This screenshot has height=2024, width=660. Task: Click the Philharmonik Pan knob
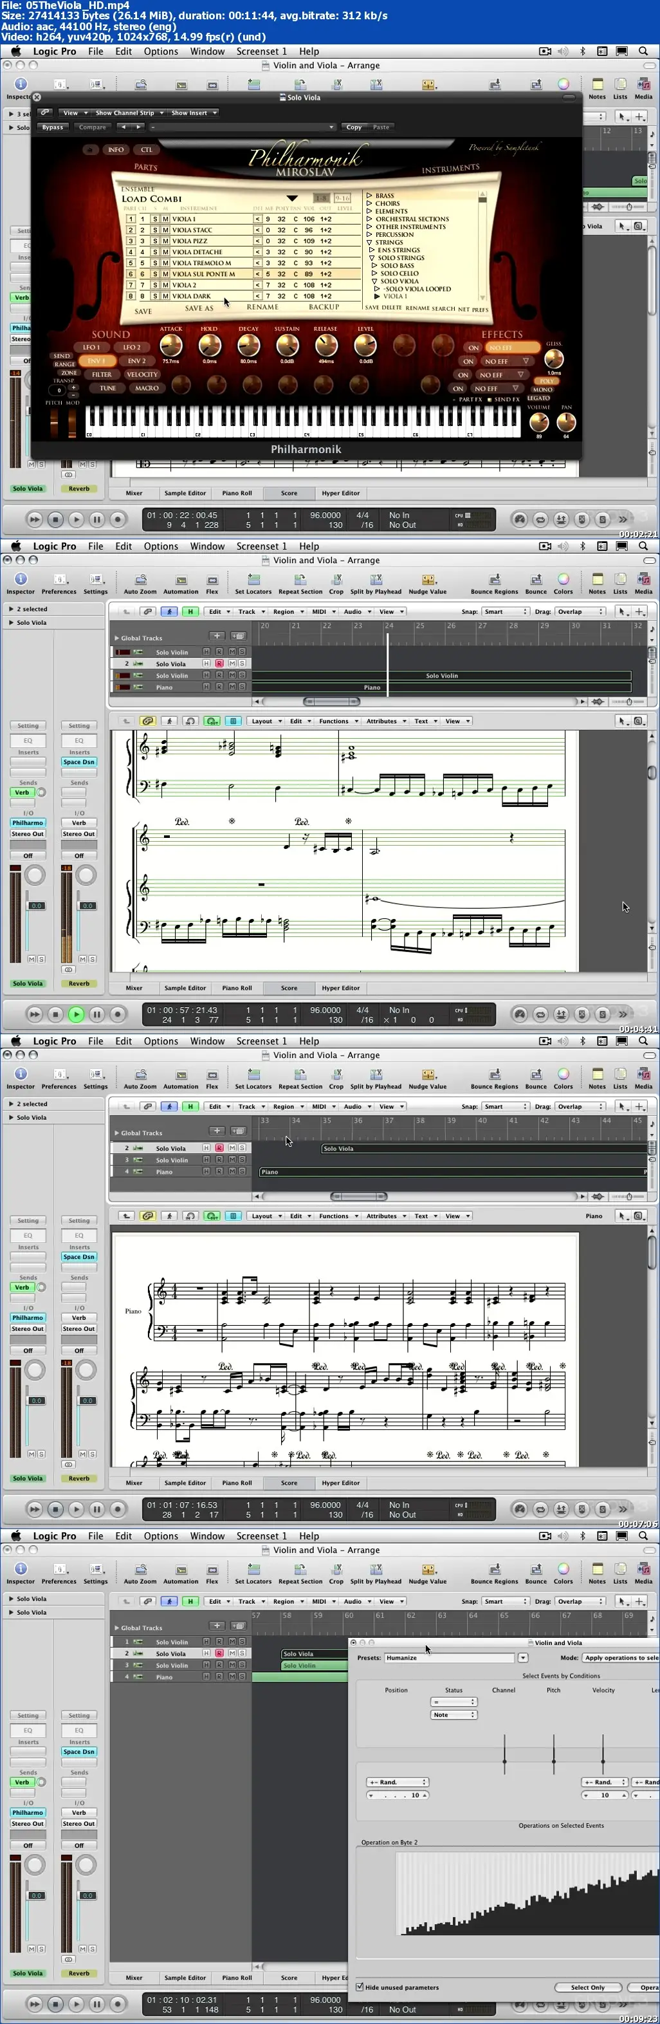point(565,422)
